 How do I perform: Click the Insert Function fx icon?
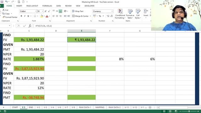point(30,26)
